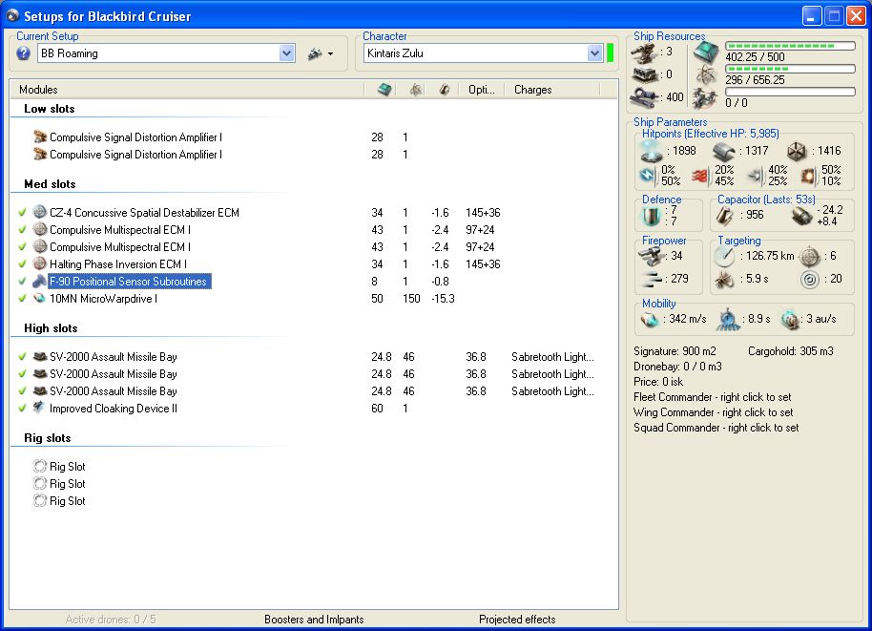Click the third Rig Slot icon
Viewport: 872px width, 631px height.
[39, 500]
